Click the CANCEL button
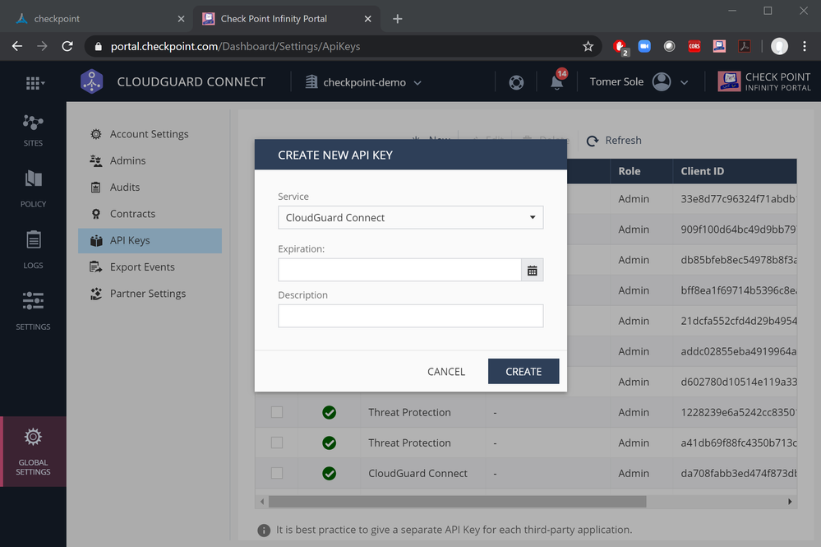Viewport: 821px width, 547px height. (x=446, y=372)
